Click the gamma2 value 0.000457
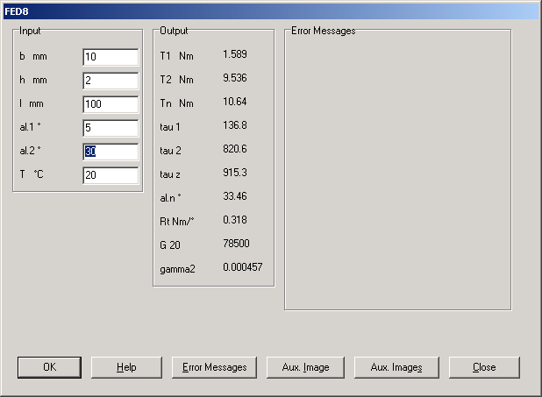This screenshot has width=542, height=397. coord(242,267)
